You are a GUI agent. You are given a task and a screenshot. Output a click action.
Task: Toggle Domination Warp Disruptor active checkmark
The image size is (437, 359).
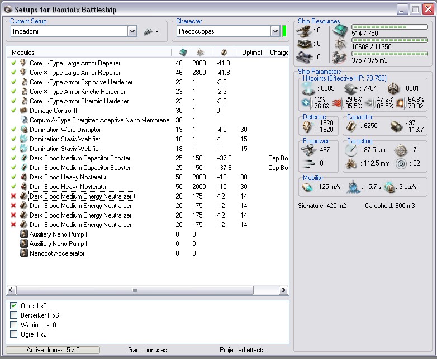click(x=13, y=129)
